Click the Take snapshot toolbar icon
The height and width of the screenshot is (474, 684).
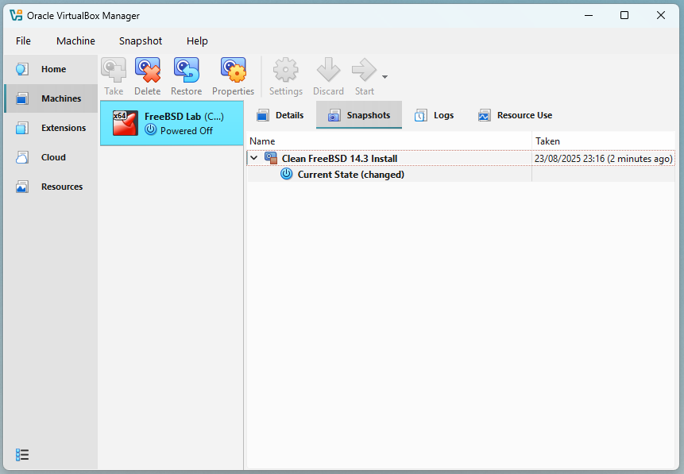(114, 70)
